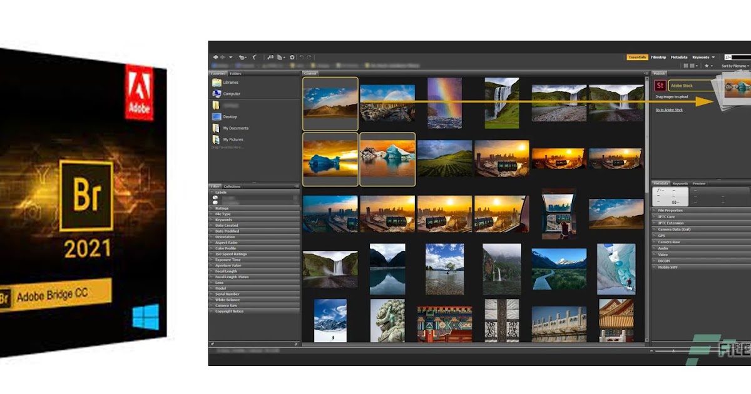This screenshot has width=751, height=394.
Task: Collapse the Labels filter section
Action: pos(254,192)
